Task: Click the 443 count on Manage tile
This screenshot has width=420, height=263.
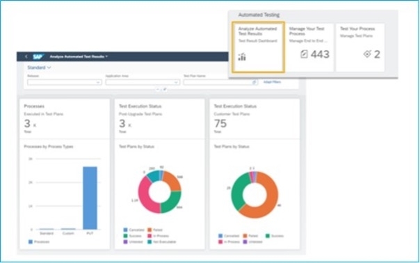Action: (320, 54)
